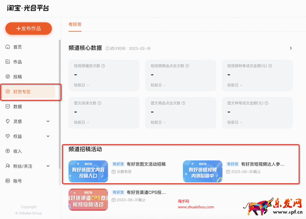The width and height of the screenshot is (306, 219).
Task: Click the 频道招稿活动 heading
Action: tap(85, 149)
